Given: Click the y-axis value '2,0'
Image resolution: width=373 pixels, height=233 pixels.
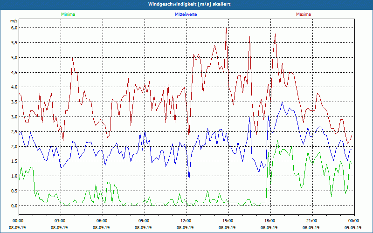Looking at the screenshot, I should [14, 146].
